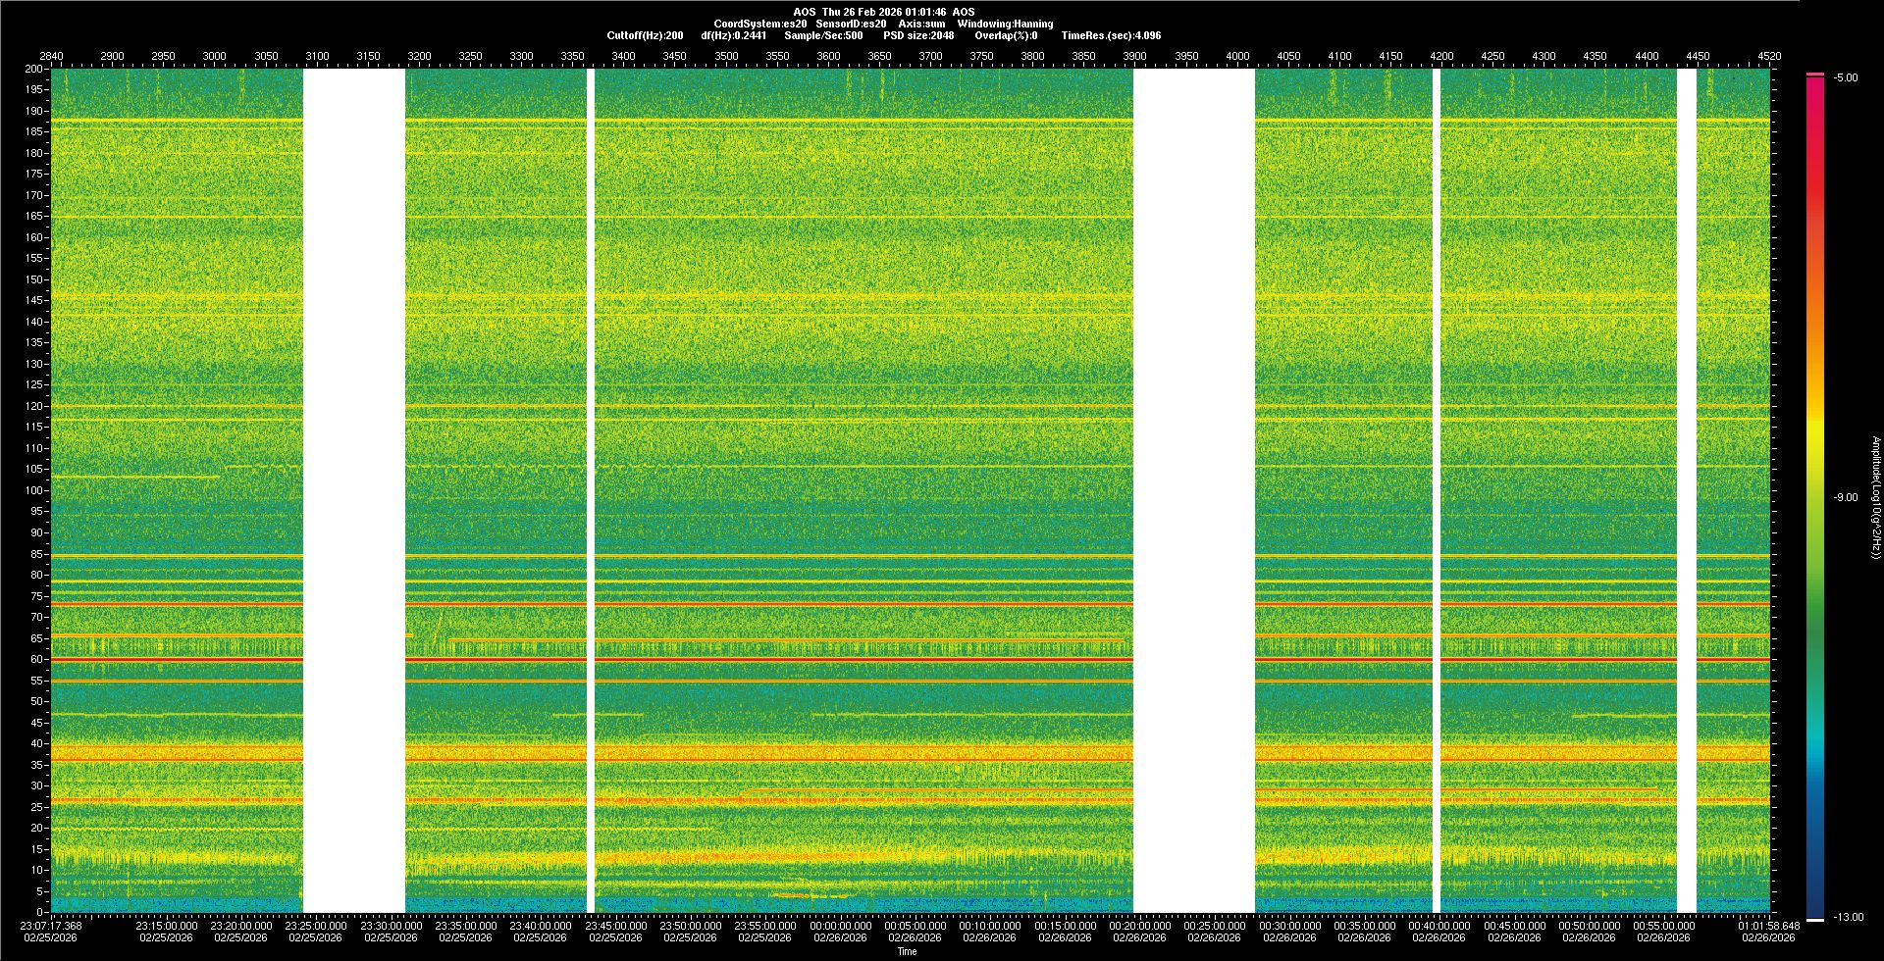The height and width of the screenshot is (961, 1884).
Task: Click the SensorID:es20 header text
Action: (x=851, y=24)
